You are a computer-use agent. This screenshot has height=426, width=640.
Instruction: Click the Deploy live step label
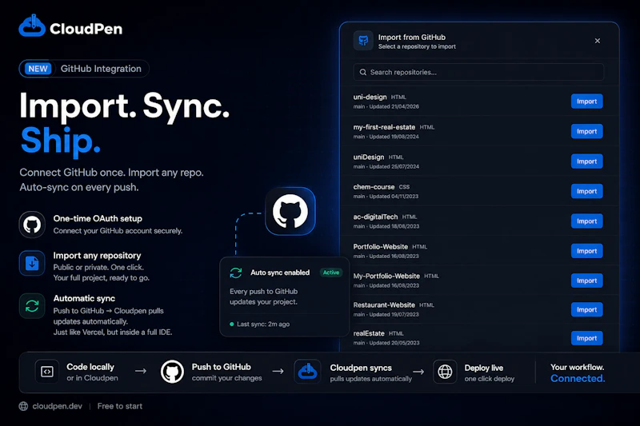click(x=484, y=368)
